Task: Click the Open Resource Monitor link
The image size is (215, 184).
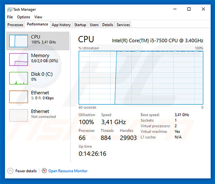Action: click(x=68, y=171)
